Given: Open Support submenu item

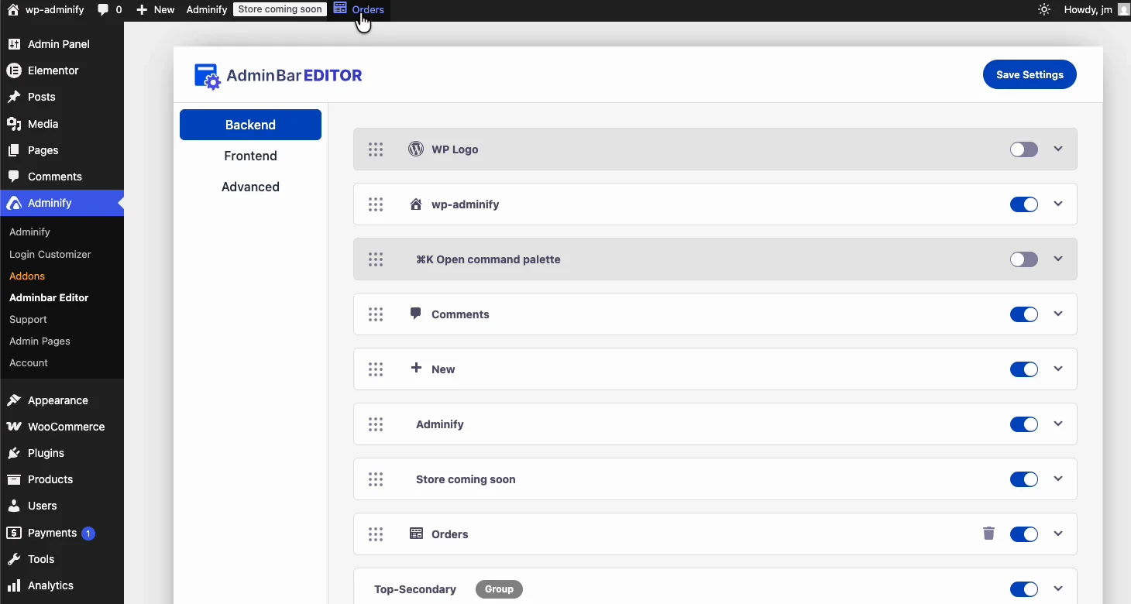Looking at the screenshot, I should [x=29, y=319].
